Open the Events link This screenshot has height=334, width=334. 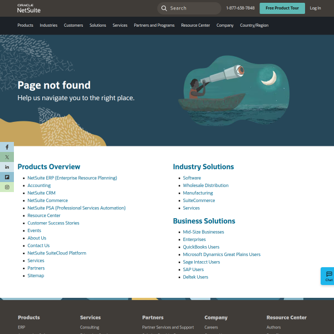tap(35, 230)
